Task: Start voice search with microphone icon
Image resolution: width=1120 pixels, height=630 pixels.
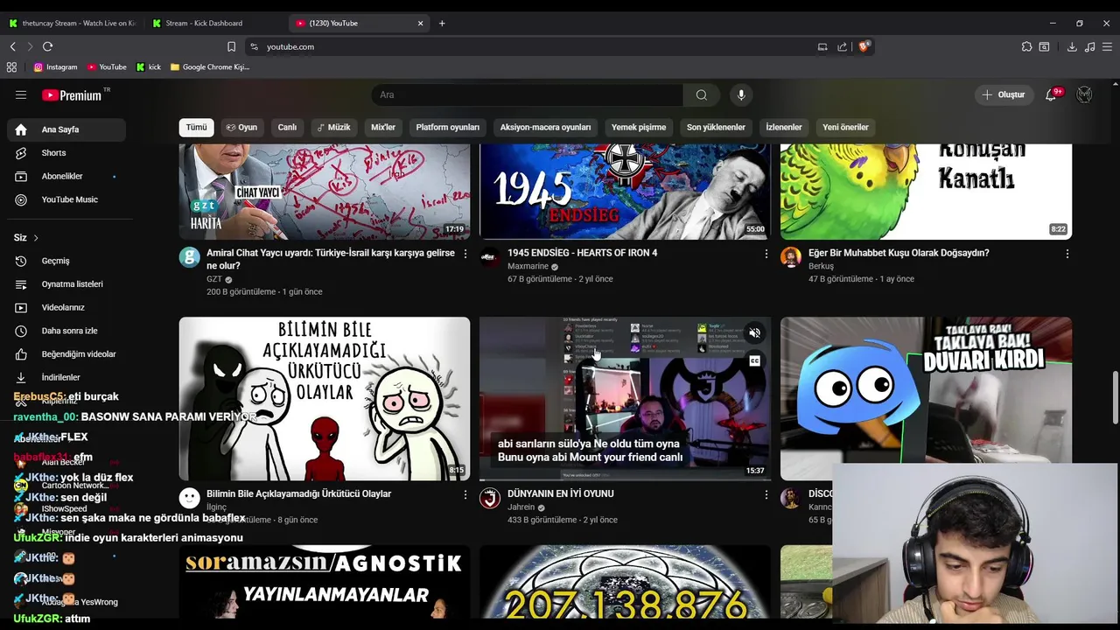Action: click(x=741, y=94)
